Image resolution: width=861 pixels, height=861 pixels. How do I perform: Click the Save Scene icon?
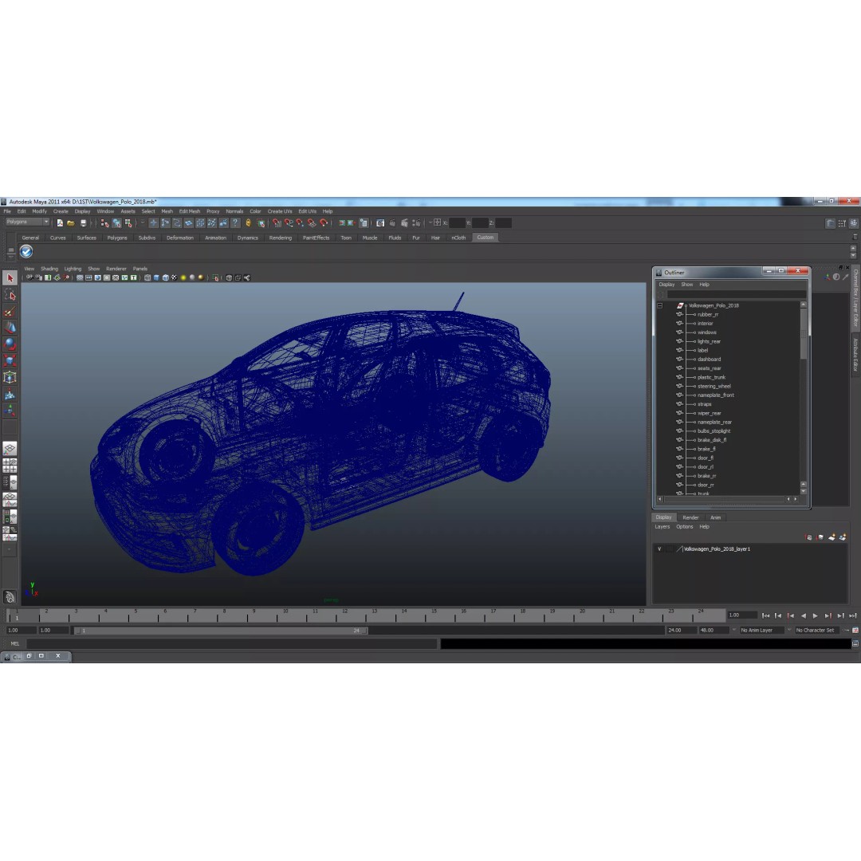point(84,223)
